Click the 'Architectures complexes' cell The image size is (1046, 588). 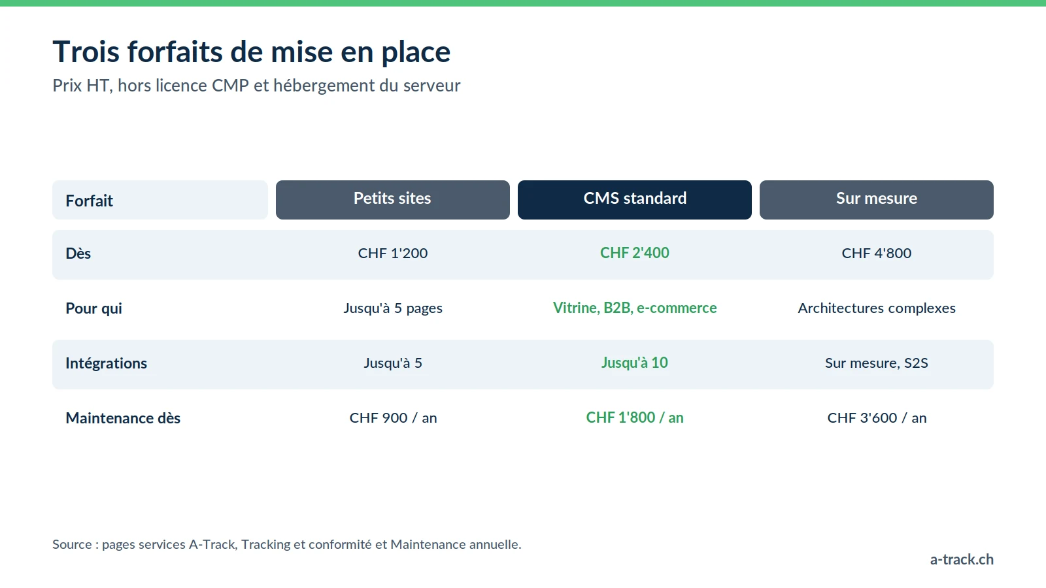tap(877, 308)
